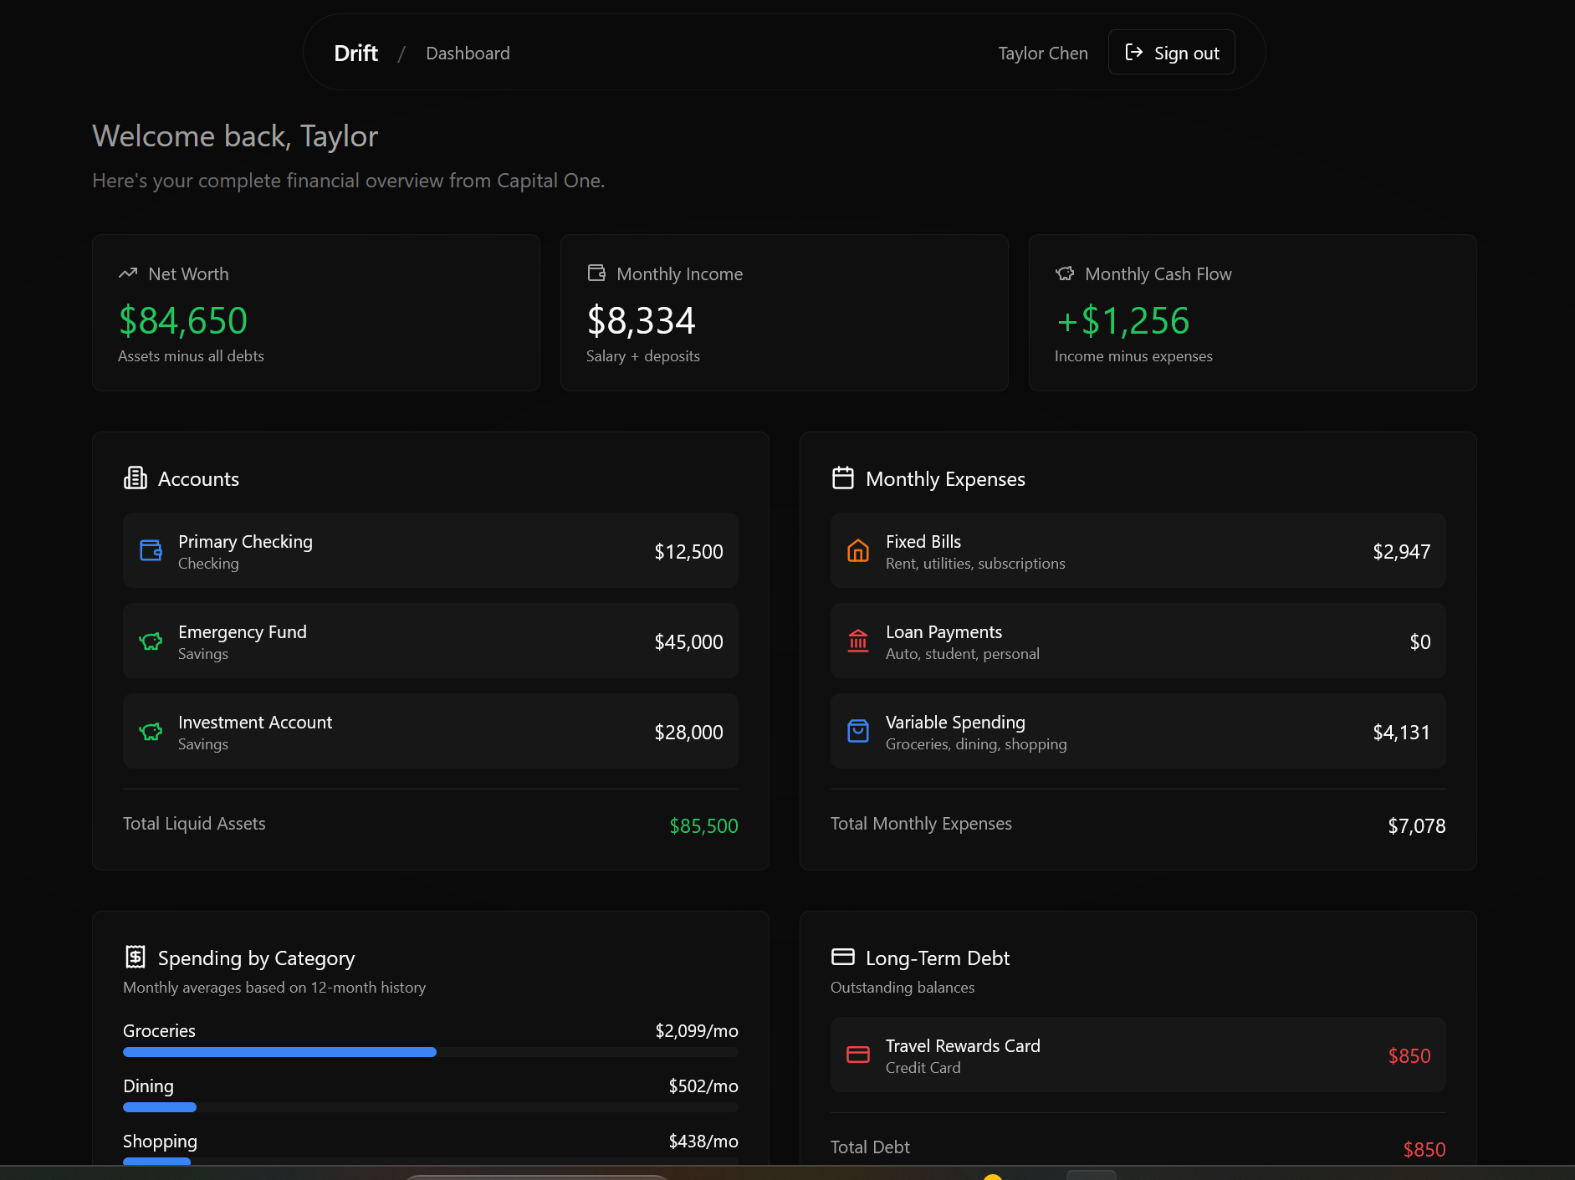
Task: Click the Fixed Bills house icon
Action: (858, 551)
